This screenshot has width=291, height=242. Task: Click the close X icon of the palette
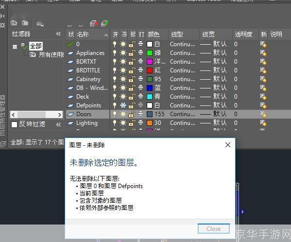click(2, 7)
